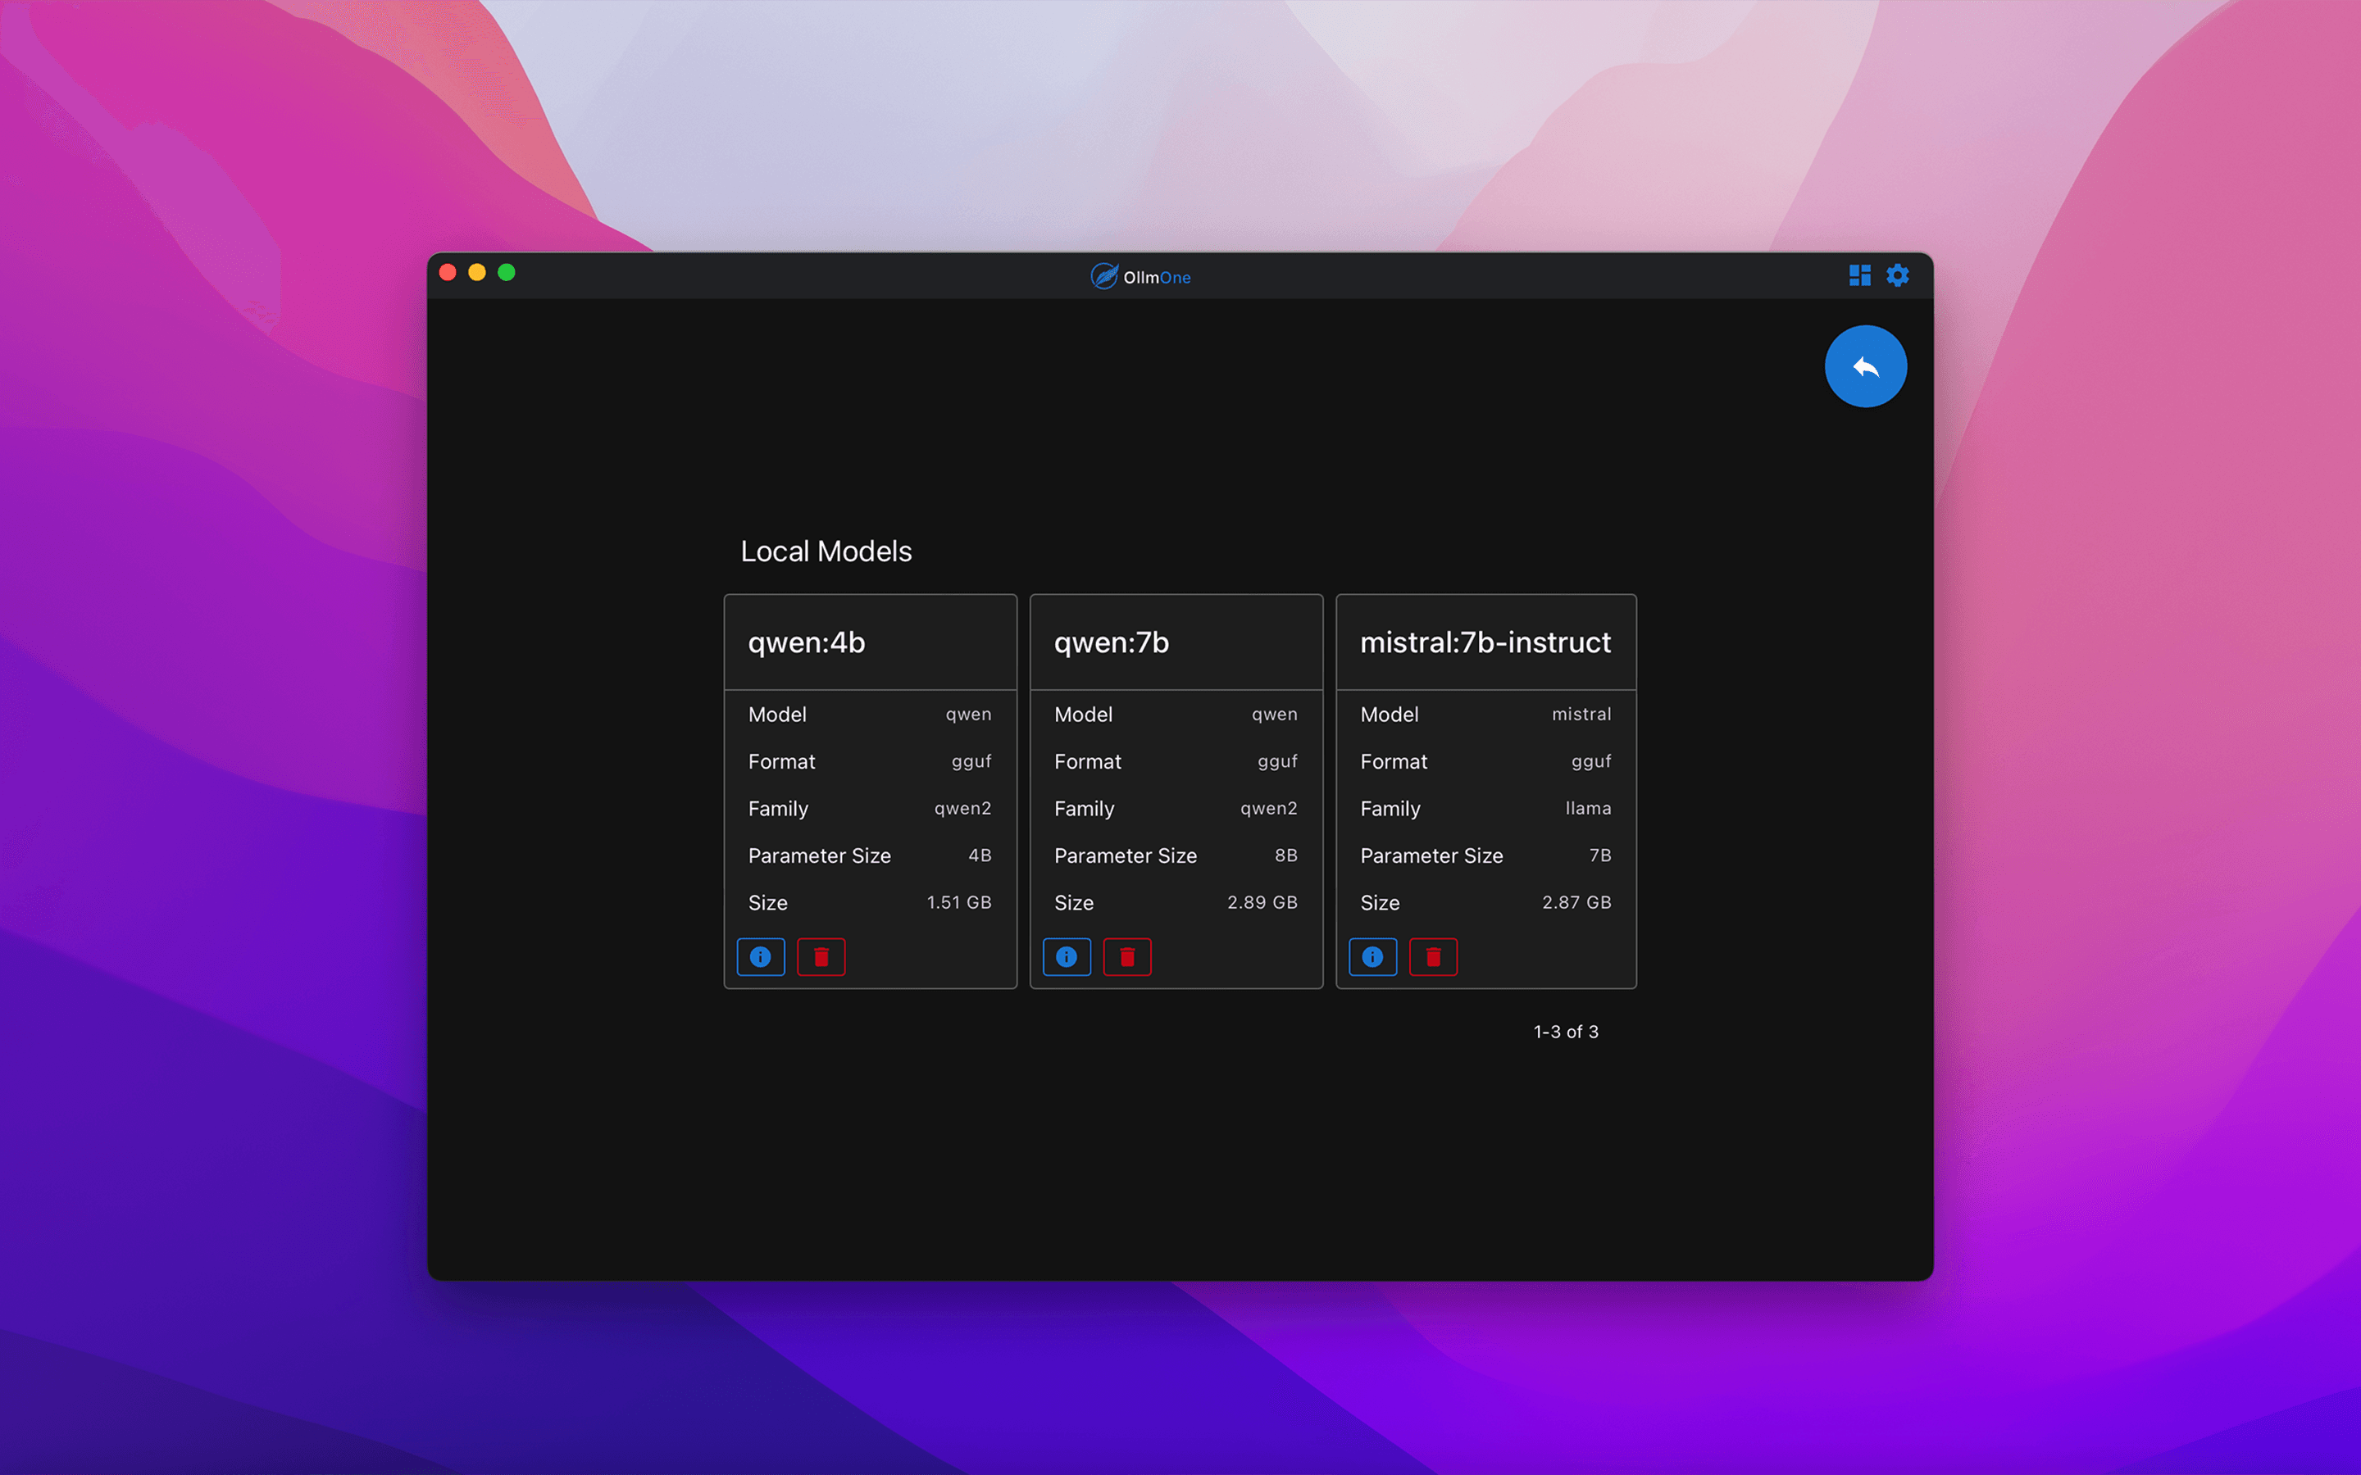Click the OllmOne logo in title bar

point(1103,276)
